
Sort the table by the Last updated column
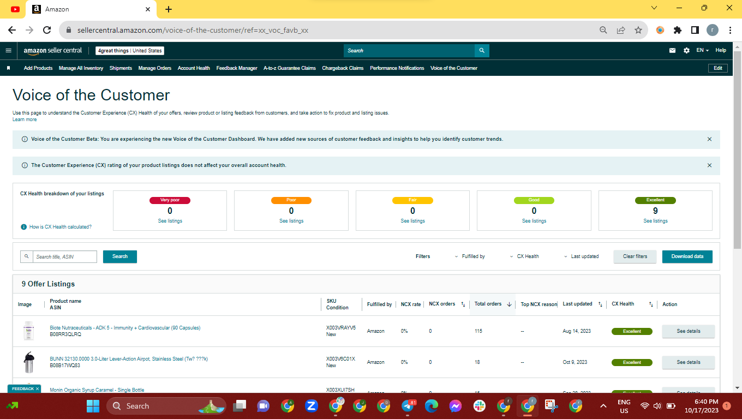600,304
